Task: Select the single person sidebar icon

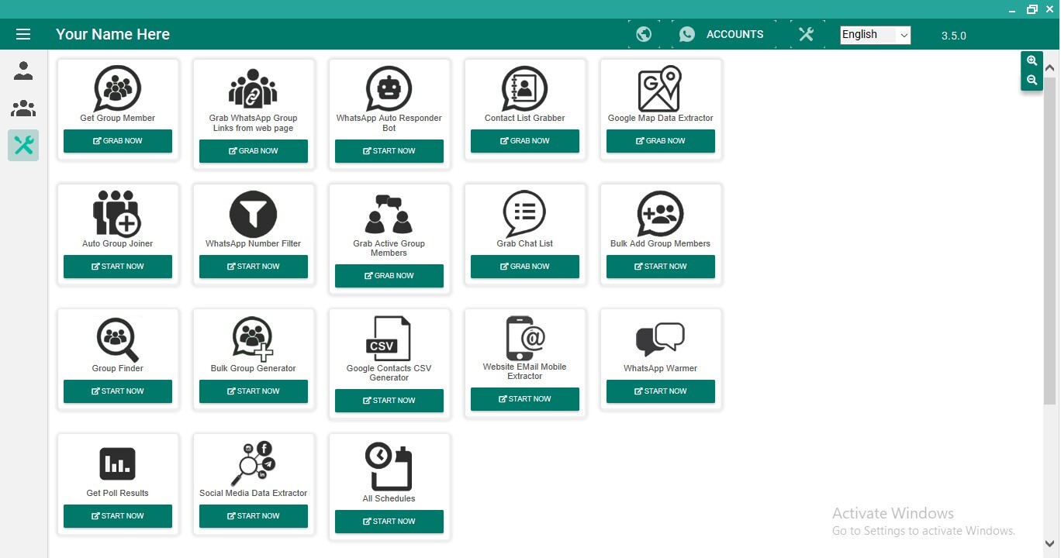Action: [23, 71]
